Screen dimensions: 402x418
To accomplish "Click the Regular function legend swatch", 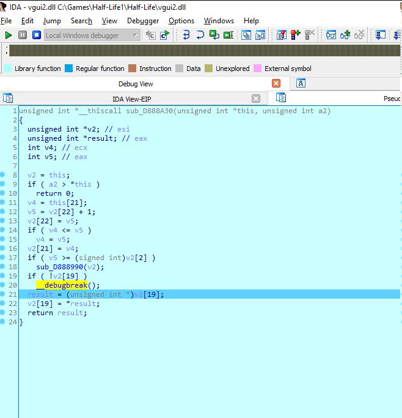I will click(x=68, y=69).
